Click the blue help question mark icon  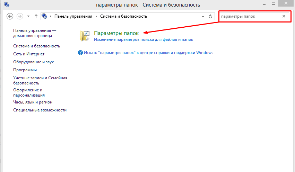[80, 53]
